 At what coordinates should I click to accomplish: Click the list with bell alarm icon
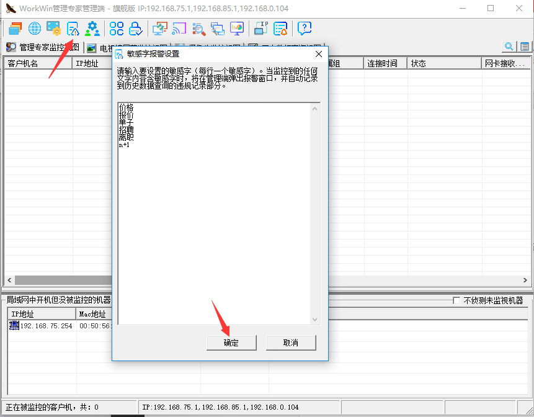click(280, 29)
